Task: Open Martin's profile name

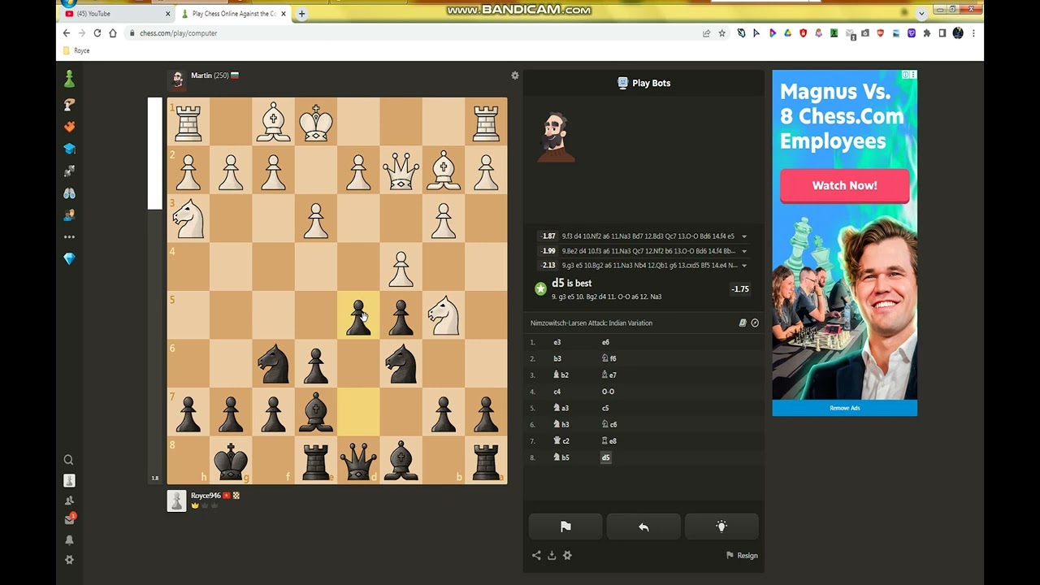Action: [201, 76]
